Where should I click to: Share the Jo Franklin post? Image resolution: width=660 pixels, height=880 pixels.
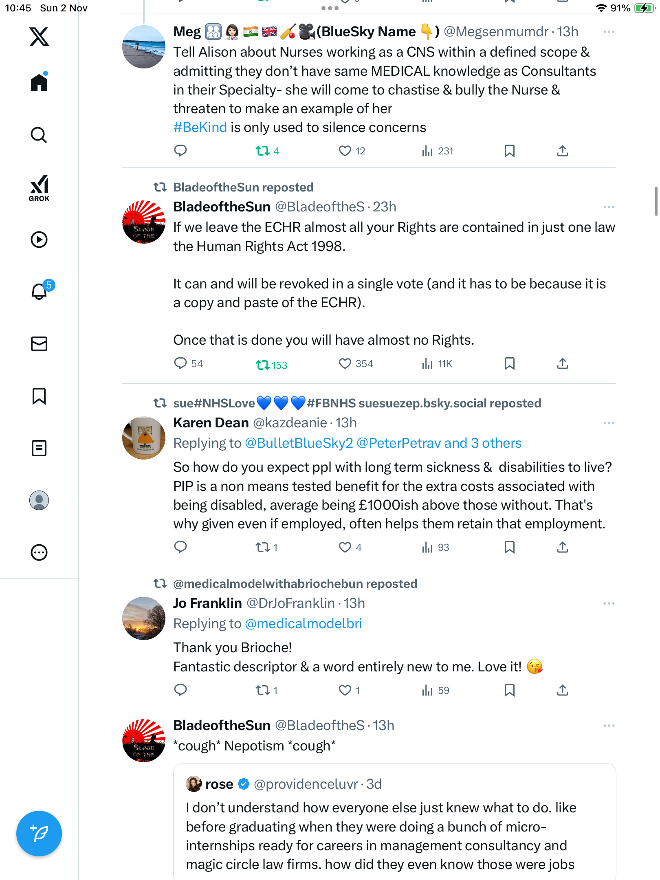562,690
